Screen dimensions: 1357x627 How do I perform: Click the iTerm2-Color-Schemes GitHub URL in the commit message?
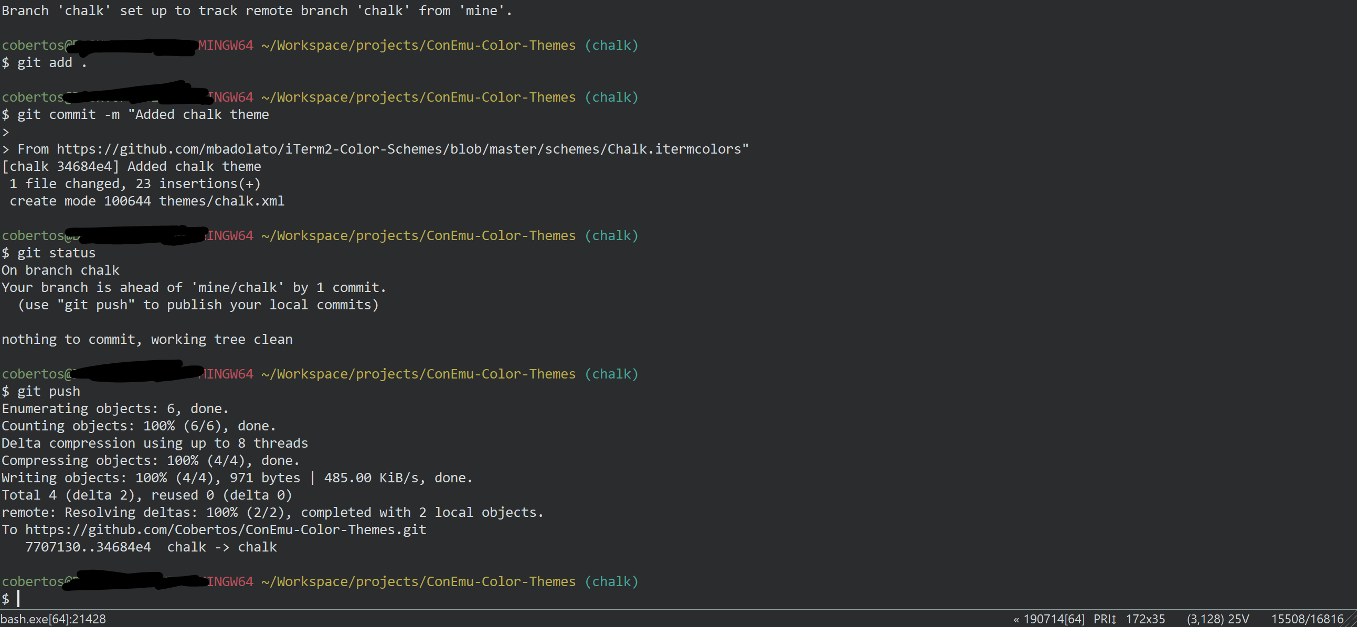pos(402,149)
